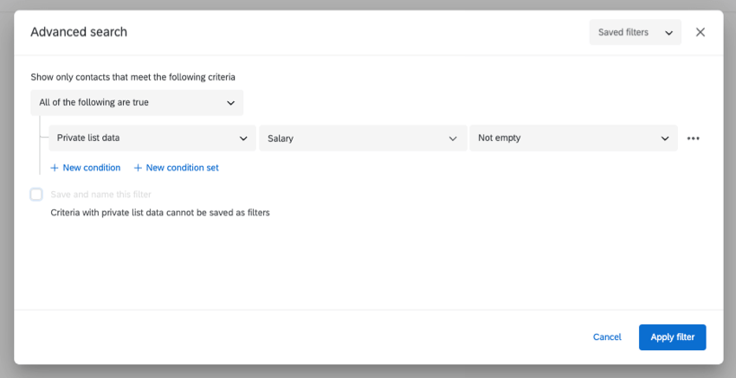Open the Not empty operator dropdown
This screenshot has width=736, height=378.
tap(573, 138)
